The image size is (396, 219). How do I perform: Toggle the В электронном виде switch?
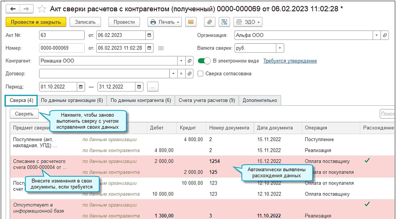(204, 61)
